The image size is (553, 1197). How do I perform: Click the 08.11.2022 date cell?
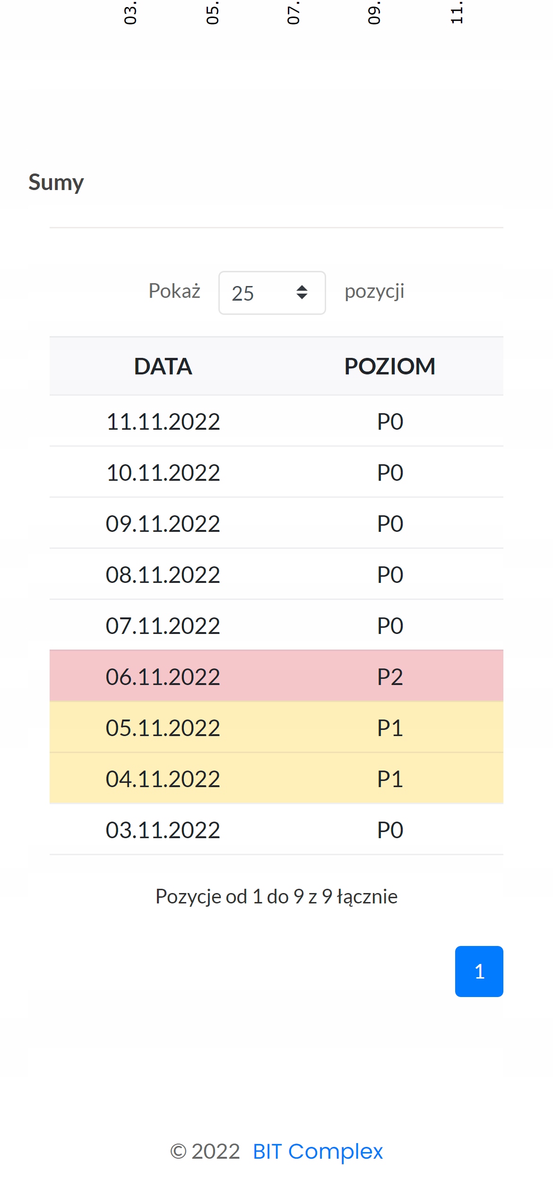[163, 574]
